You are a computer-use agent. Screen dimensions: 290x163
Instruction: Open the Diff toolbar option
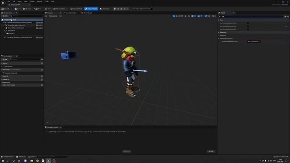(38, 9)
